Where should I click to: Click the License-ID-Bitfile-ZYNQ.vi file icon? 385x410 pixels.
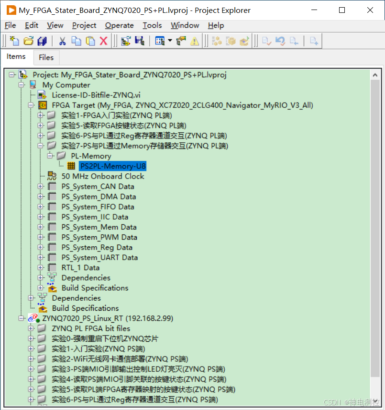coord(42,95)
